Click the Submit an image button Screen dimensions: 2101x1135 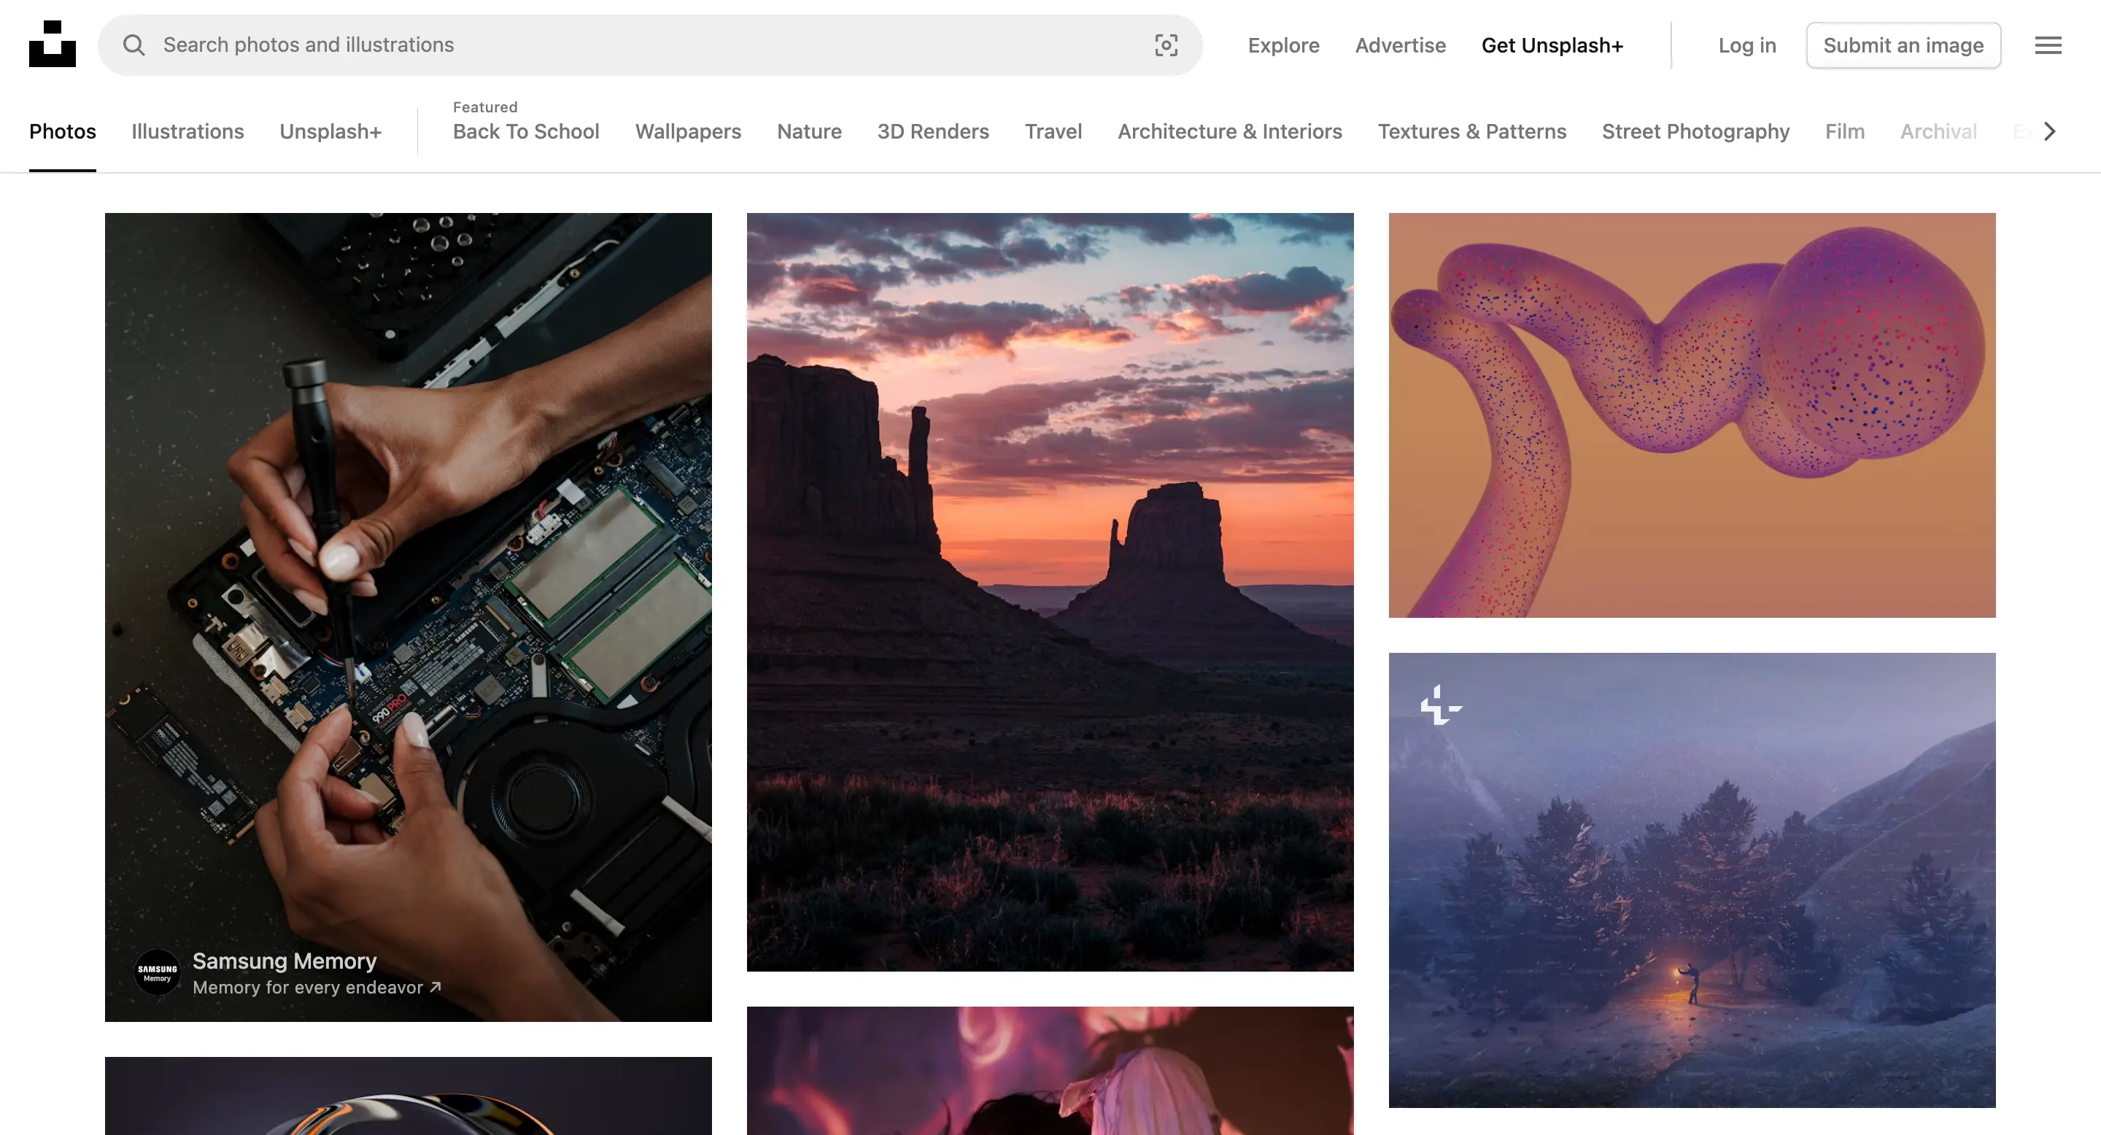(x=1903, y=44)
